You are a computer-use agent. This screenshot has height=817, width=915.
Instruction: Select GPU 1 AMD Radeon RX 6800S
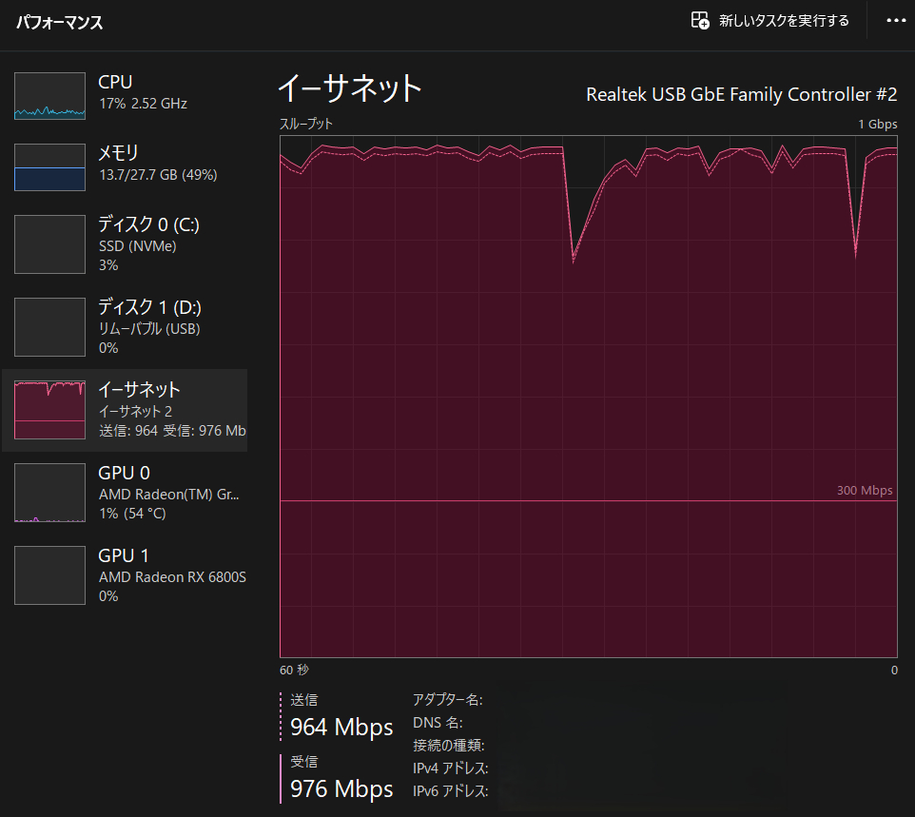(x=171, y=575)
